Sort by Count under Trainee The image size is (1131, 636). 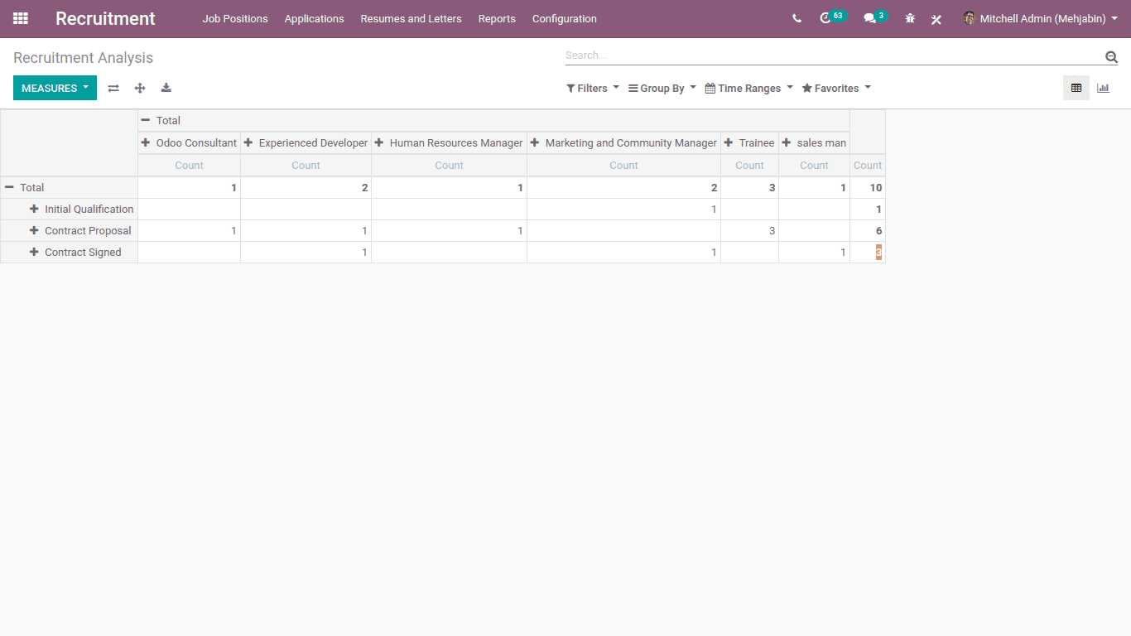pyautogui.click(x=749, y=165)
